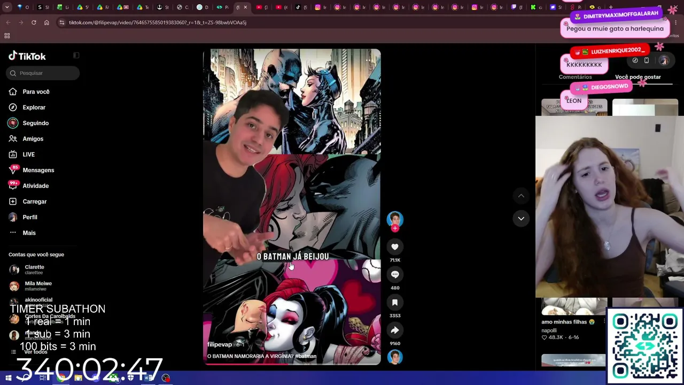Go forward with the browser forward arrow
Viewport: 684px width, 385px height.
(21, 22)
